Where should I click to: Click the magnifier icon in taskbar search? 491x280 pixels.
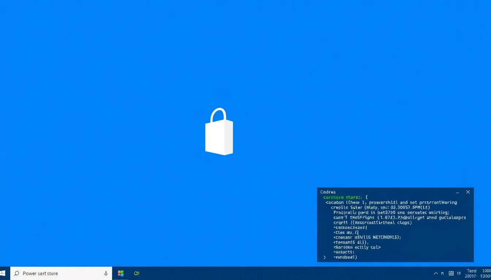click(16, 273)
